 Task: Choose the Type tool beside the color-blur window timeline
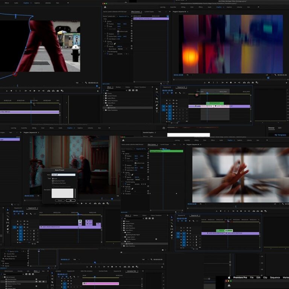157,111
